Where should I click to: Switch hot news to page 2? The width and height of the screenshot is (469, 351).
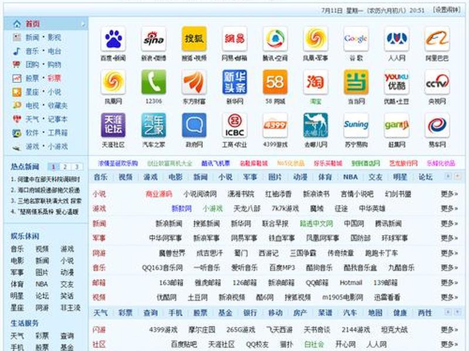tap(65, 167)
